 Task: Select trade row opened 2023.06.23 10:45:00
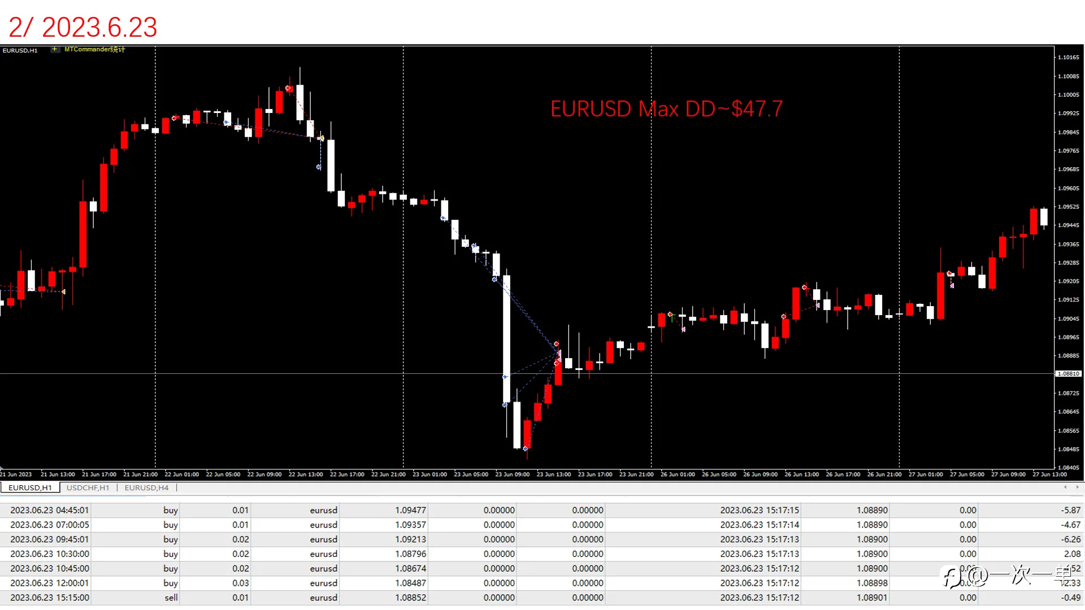(542, 568)
